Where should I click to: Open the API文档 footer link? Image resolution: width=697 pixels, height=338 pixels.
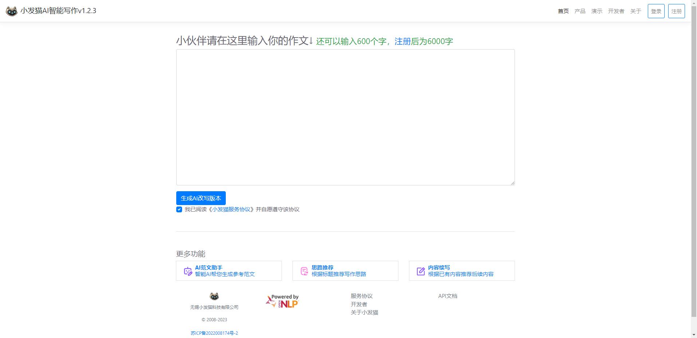click(x=448, y=296)
